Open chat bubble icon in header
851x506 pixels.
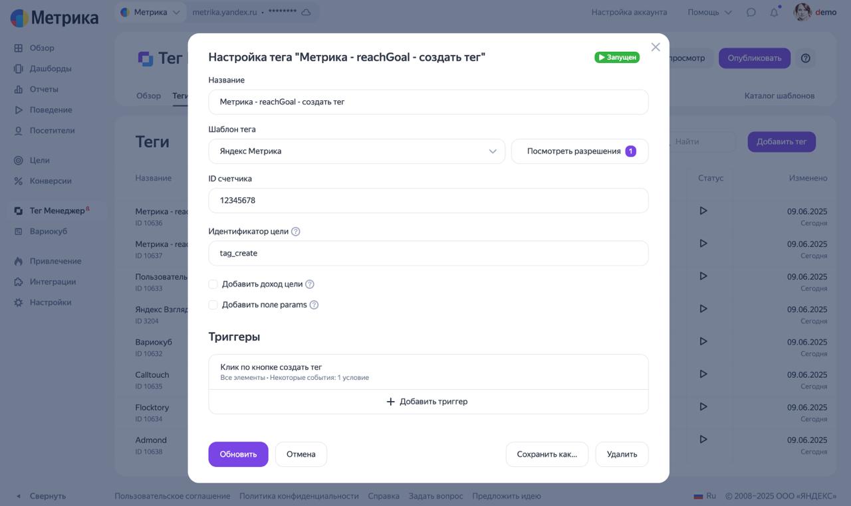pyautogui.click(x=751, y=12)
